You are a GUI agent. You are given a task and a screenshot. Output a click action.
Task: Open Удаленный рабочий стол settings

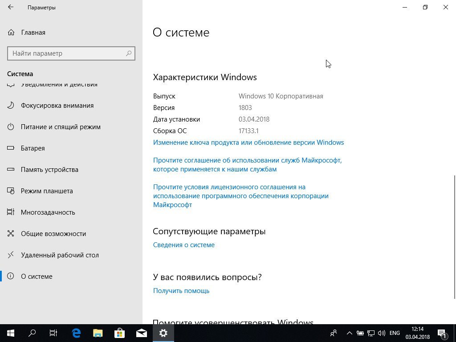[71, 255]
